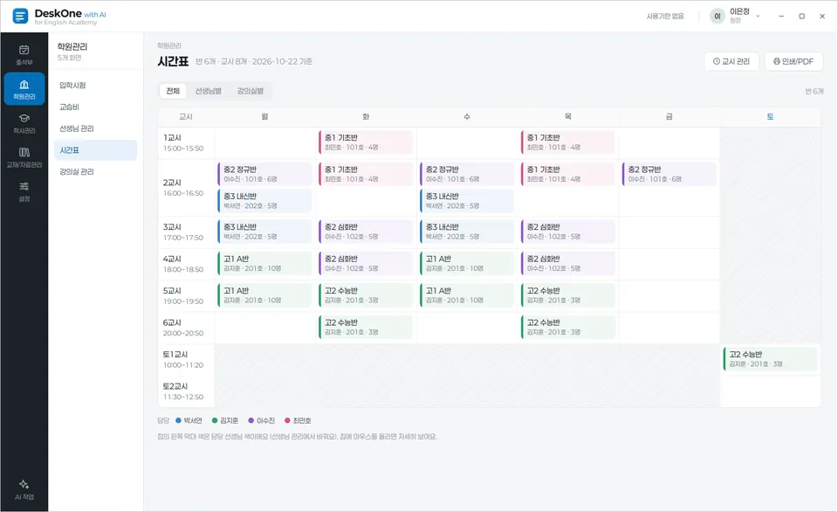Click the pink 최민호 legend dot
Screen dimensions: 838x512
(287, 420)
